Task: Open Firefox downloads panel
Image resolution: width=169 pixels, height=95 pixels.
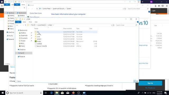Action: click(x=156, y=6)
